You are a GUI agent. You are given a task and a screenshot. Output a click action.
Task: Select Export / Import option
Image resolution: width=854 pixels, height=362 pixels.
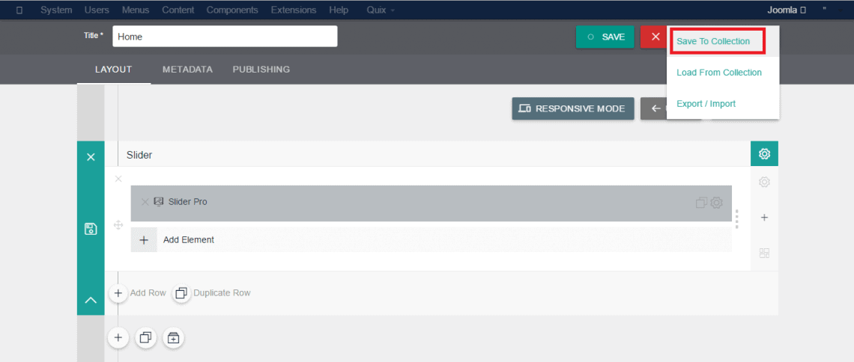point(706,104)
